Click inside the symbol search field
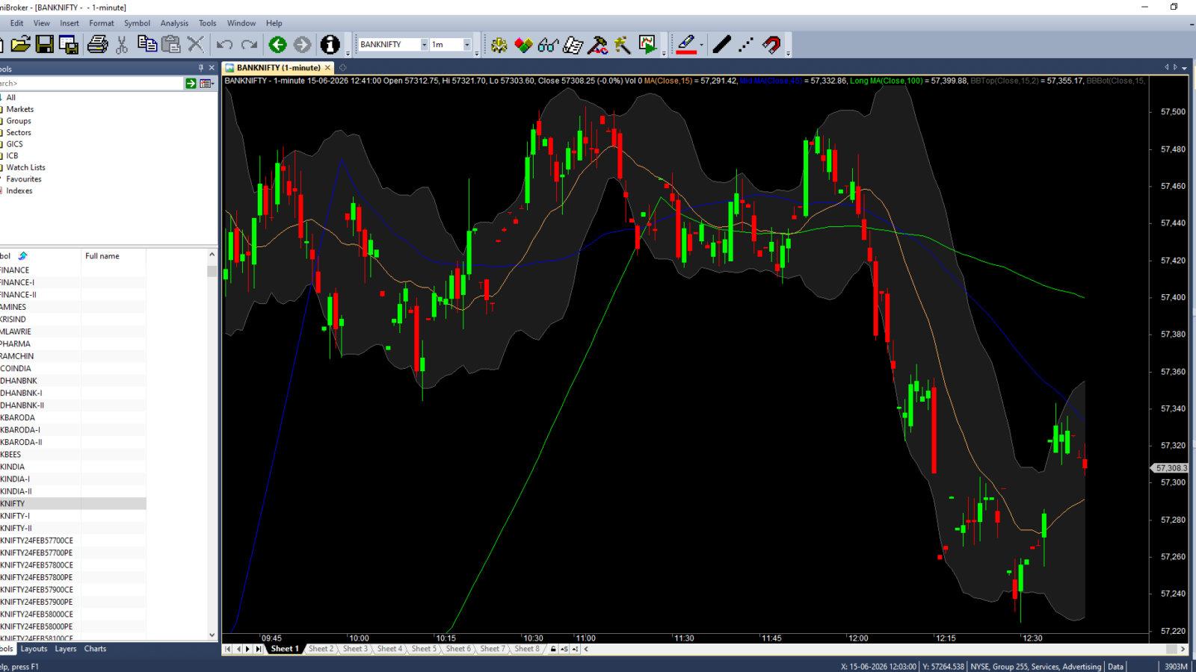 (91, 84)
